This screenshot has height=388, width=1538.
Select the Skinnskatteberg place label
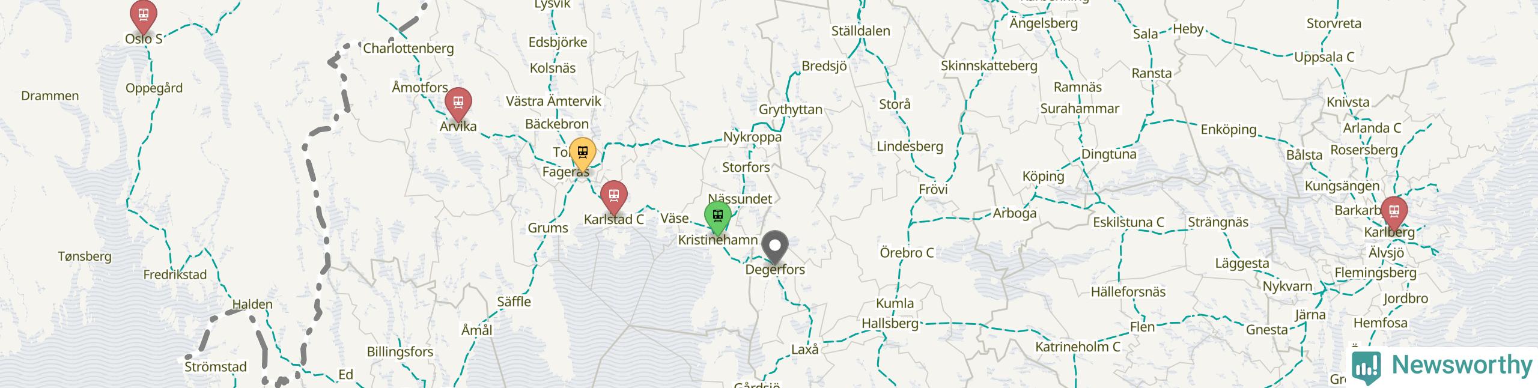pyautogui.click(x=989, y=65)
